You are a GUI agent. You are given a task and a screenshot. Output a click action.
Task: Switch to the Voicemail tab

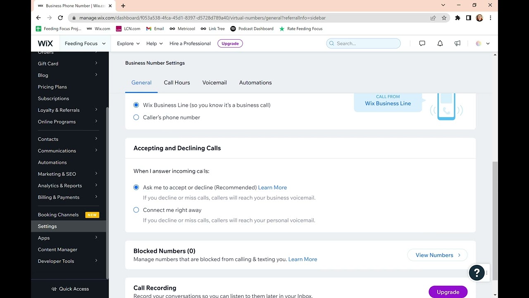(x=214, y=82)
